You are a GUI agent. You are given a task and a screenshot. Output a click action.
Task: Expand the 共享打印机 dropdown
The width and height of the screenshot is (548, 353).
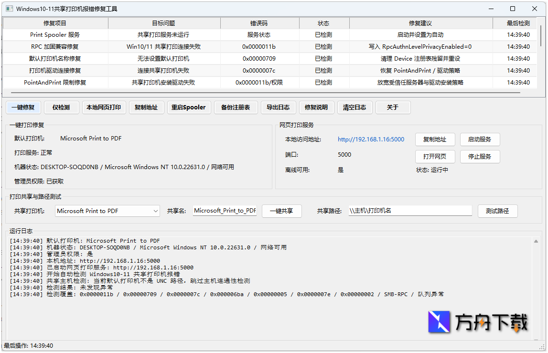pos(107,211)
